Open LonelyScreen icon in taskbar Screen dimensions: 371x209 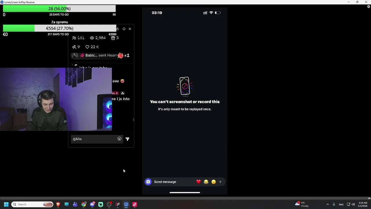(x=126, y=204)
